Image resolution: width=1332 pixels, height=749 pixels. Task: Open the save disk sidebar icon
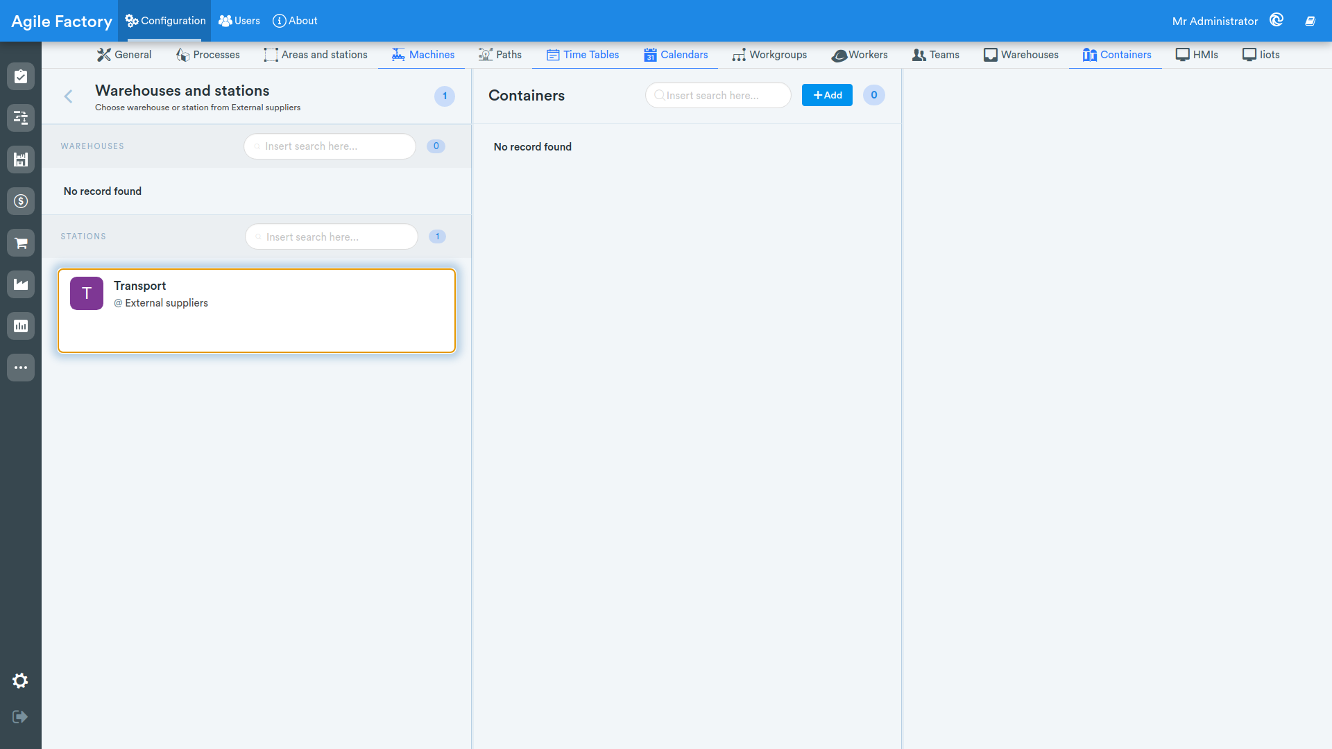click(21, 160)
